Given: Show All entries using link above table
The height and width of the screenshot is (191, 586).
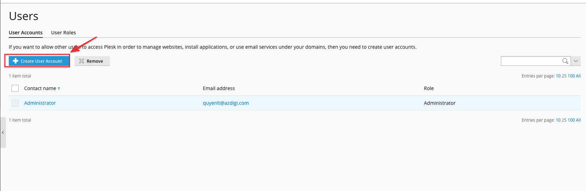Looking at the screenshot, I should (578, 76).
